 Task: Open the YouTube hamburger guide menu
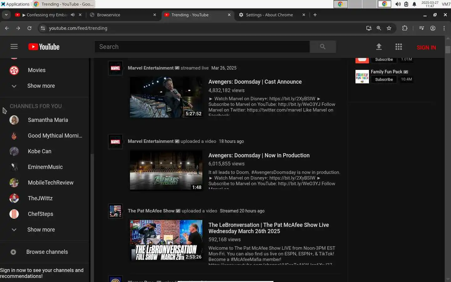point(14,47)
